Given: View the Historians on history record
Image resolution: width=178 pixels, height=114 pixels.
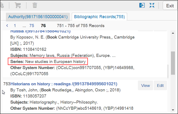Looking at the screenshot, I should click(145, 85).
